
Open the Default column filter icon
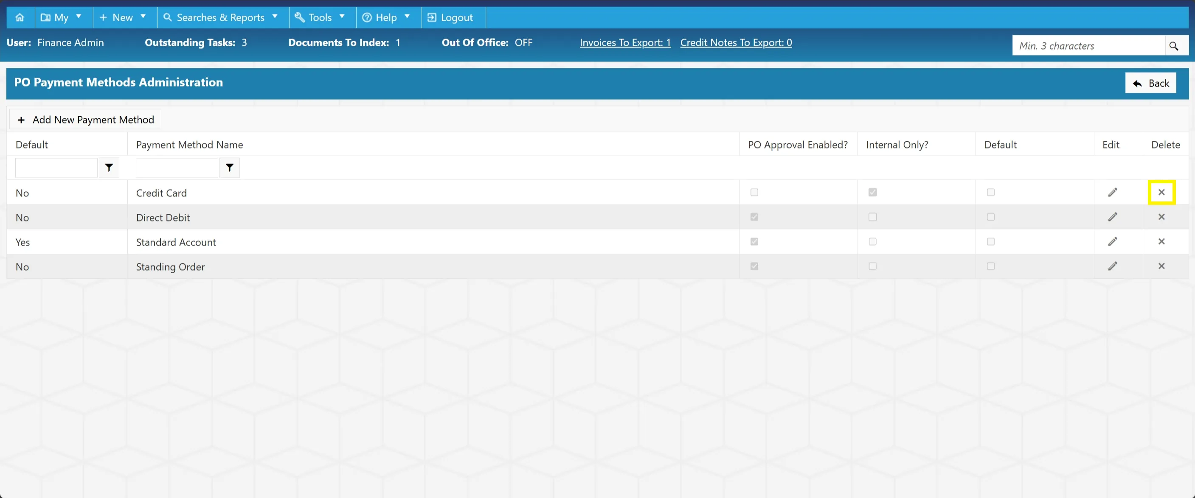point(109,168)
